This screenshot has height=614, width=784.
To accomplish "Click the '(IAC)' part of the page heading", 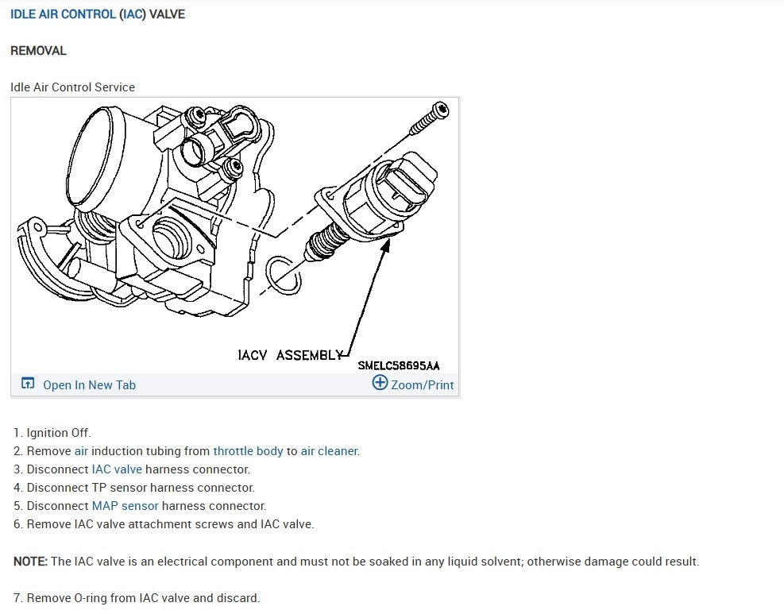I will click(x=133, y=14).
